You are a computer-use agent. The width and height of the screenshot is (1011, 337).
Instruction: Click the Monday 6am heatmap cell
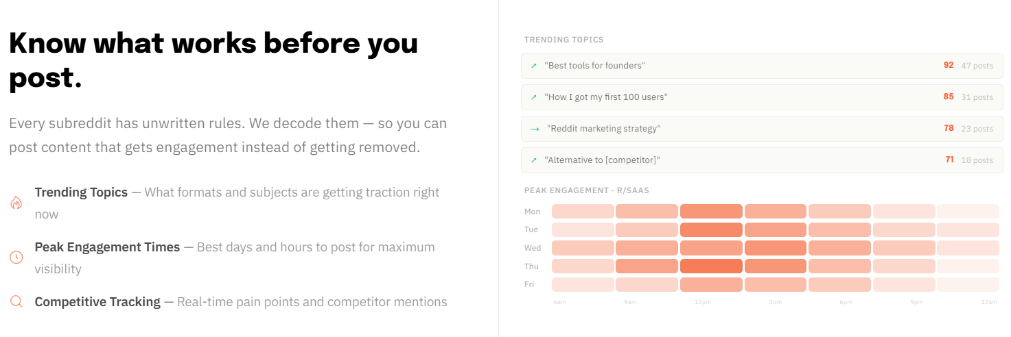click(583, 211)
